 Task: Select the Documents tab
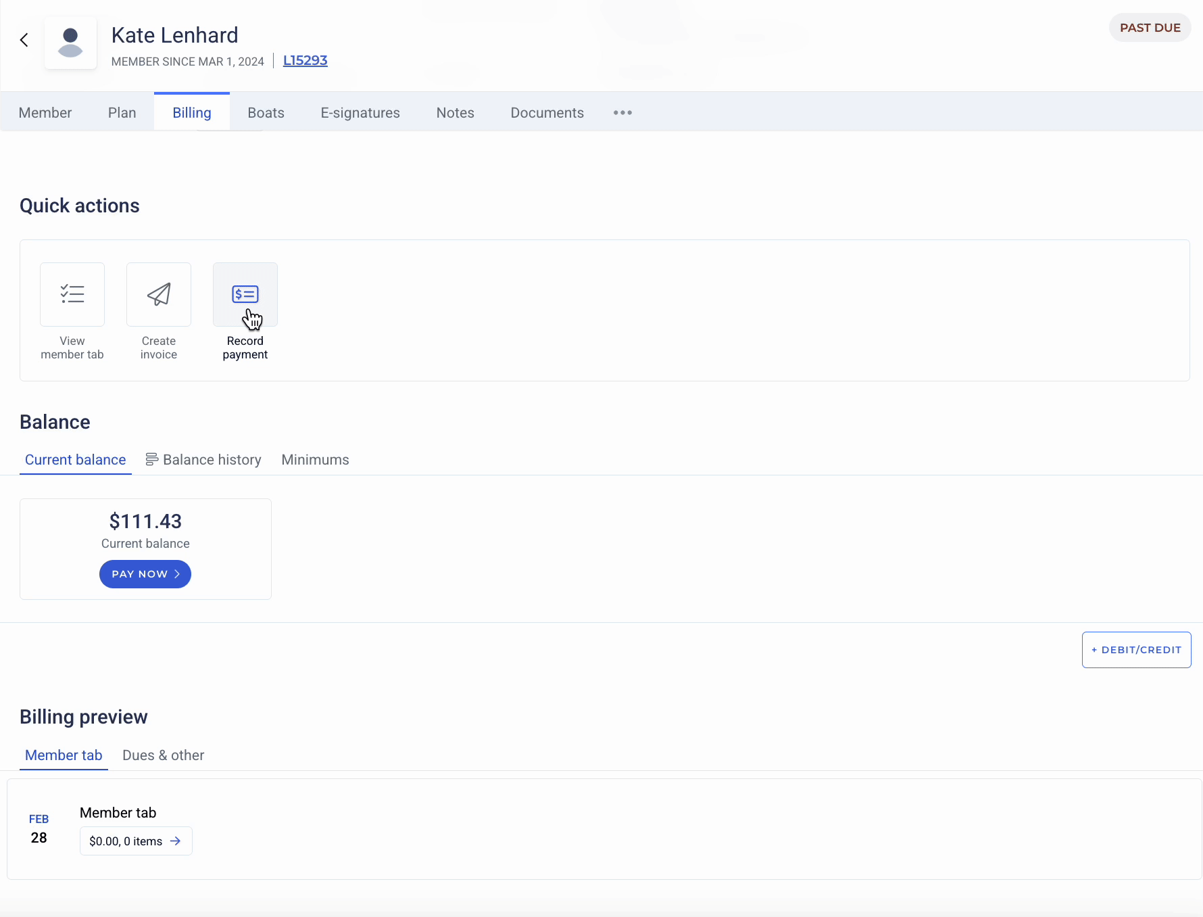tap(547, 113)
